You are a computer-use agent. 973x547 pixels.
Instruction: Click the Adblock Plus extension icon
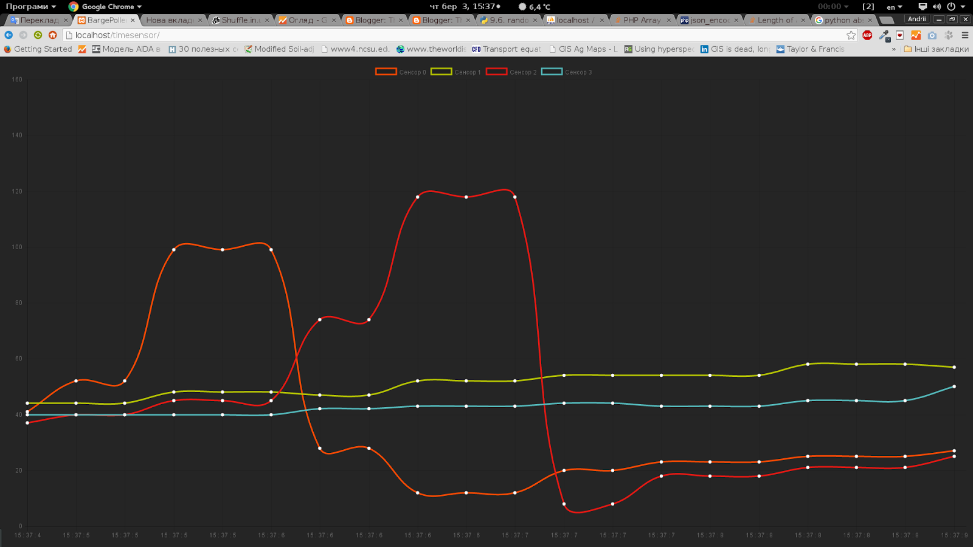point(867,36)
